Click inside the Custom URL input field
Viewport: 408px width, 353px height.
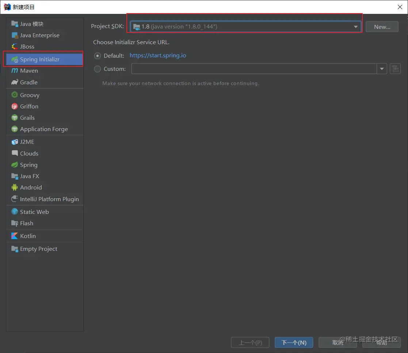pyautogui.click(x=254, y=69)
